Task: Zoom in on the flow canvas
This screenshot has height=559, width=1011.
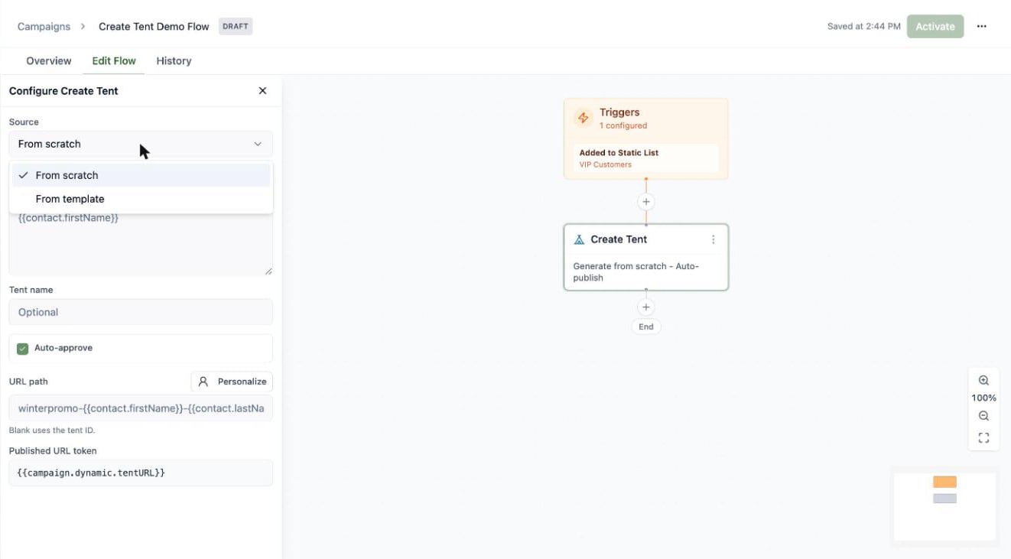Action: click(983, 381)
